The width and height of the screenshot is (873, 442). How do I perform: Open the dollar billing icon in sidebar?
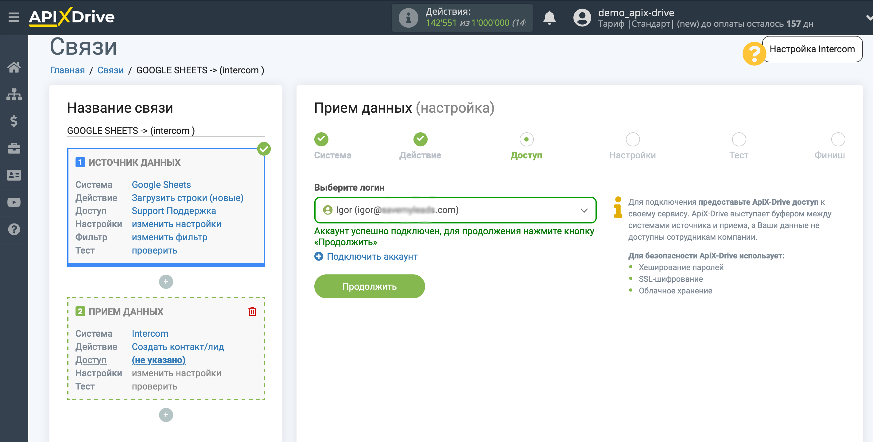[14, 121]
